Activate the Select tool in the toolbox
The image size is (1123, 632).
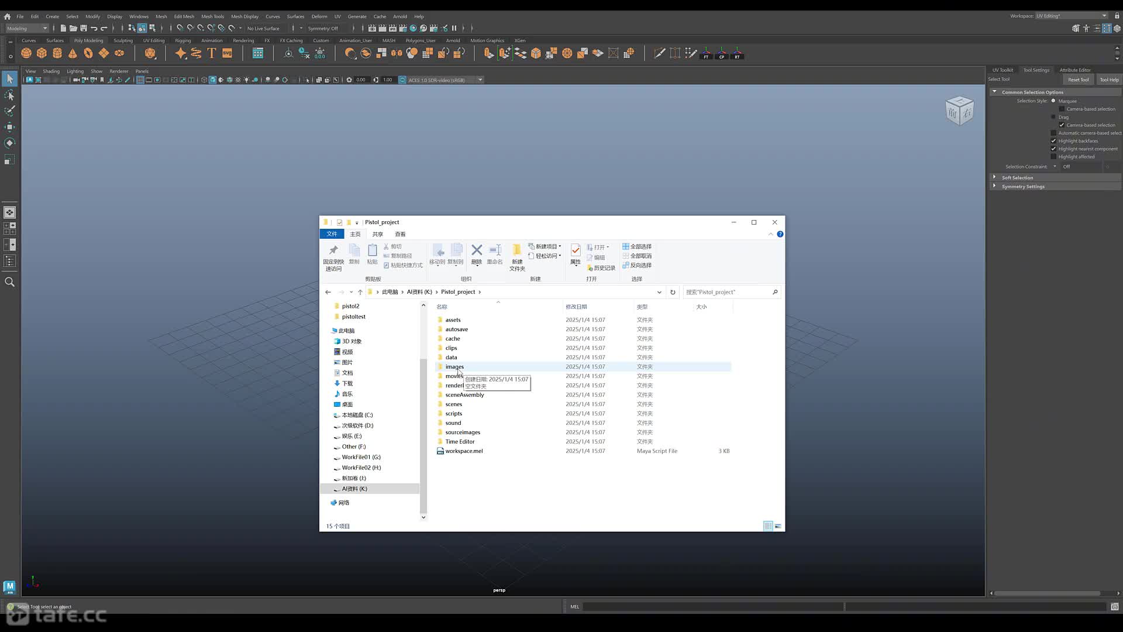(9, 78)
